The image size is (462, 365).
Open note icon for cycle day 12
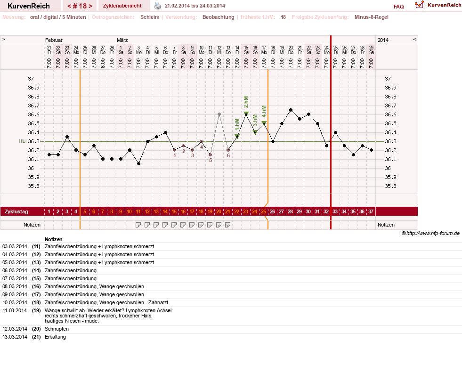147,225
